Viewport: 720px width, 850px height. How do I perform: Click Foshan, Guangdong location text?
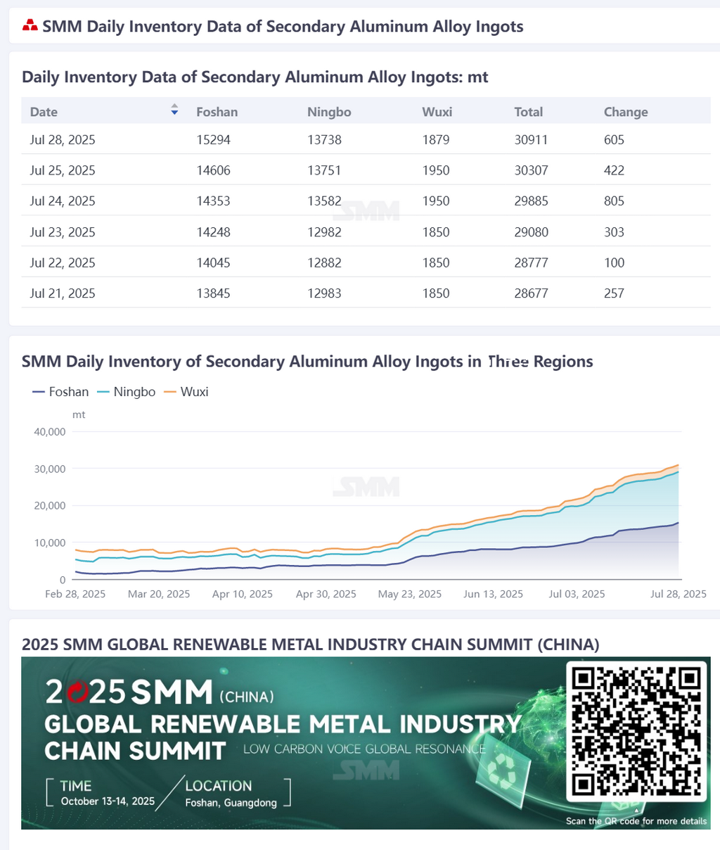(231, 803)
